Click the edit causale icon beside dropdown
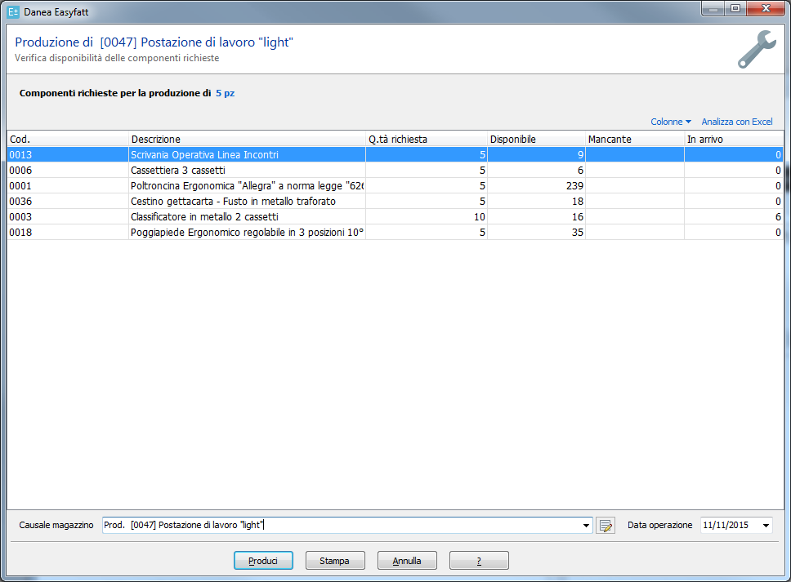The width and height of the screenshot is (791, 582). 605,526
